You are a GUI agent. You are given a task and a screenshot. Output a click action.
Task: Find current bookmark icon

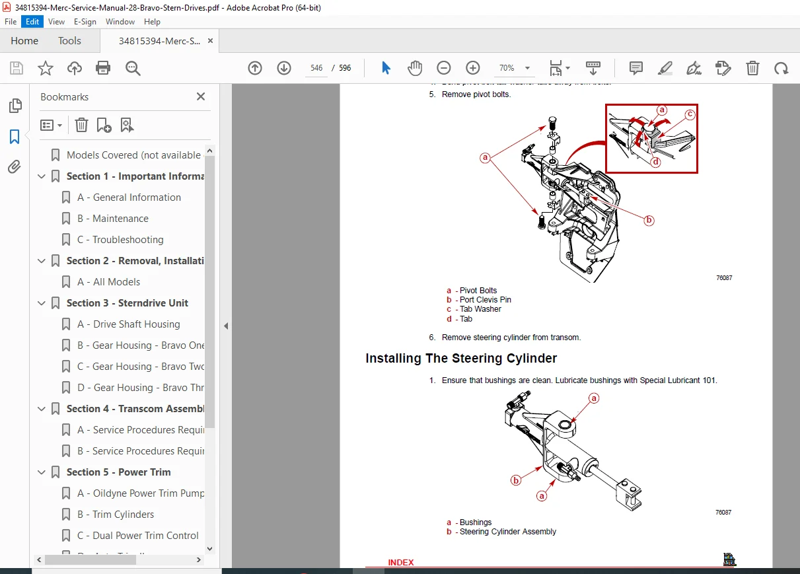click(x=127, y=125)
